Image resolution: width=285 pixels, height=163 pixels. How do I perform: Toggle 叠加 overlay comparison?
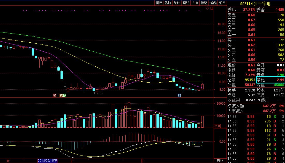point(168,3)
